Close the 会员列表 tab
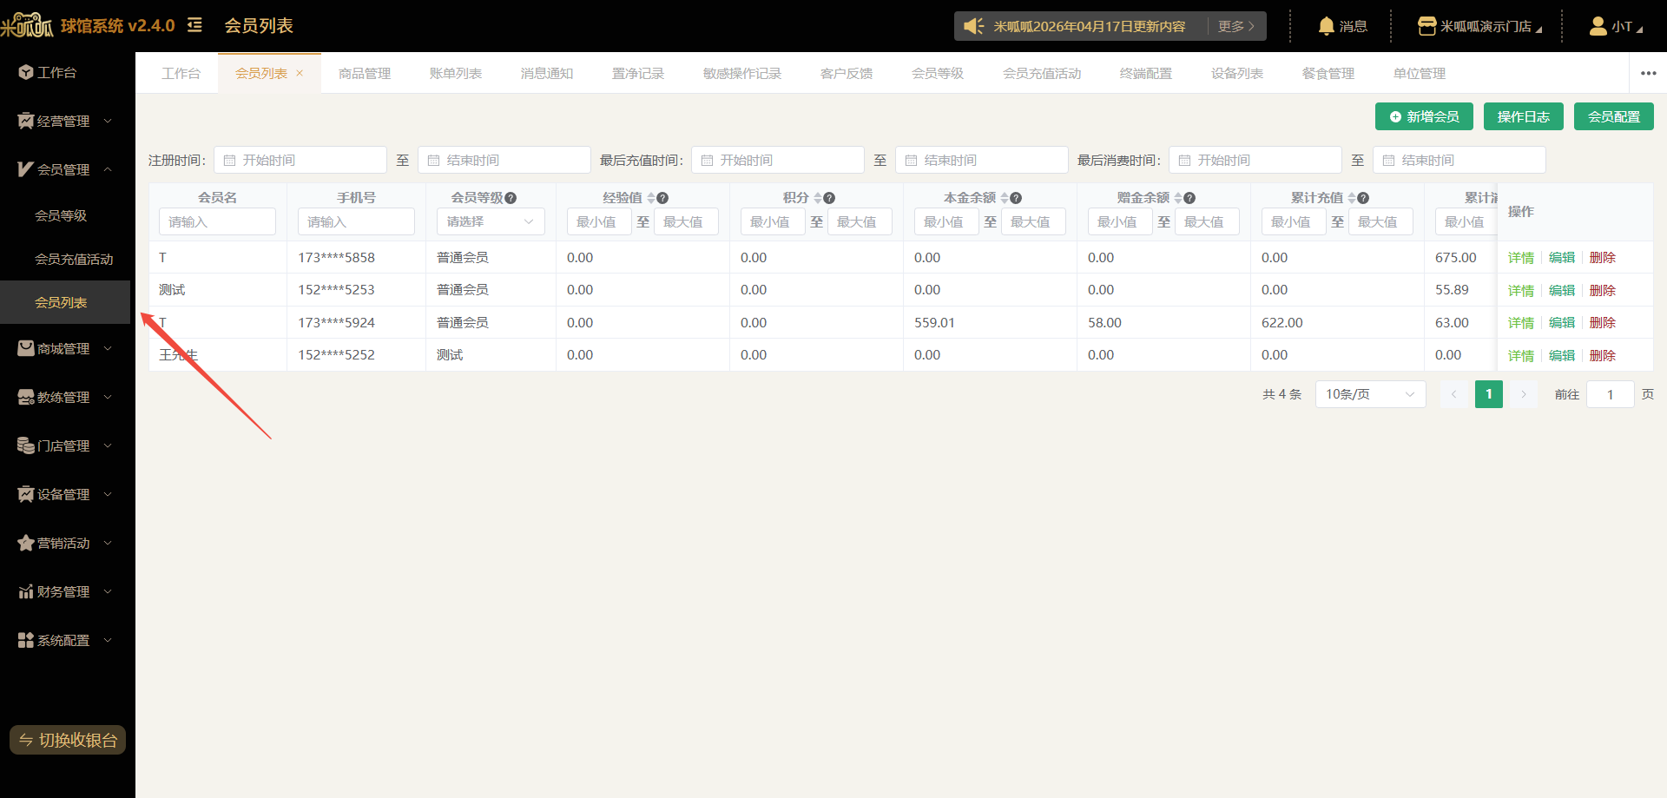1667x798 pixels. (x=300, y=73)
